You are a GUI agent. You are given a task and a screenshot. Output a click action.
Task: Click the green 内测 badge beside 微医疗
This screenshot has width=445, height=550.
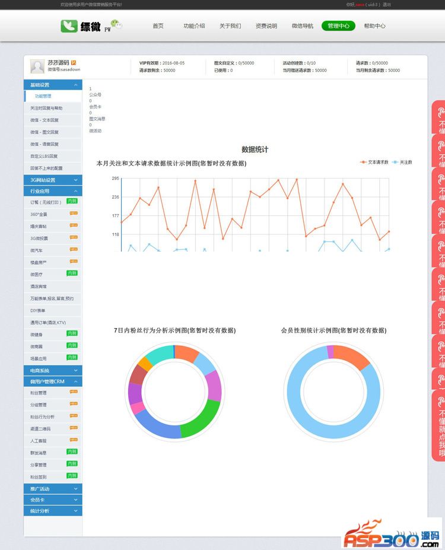coord(72,273)
